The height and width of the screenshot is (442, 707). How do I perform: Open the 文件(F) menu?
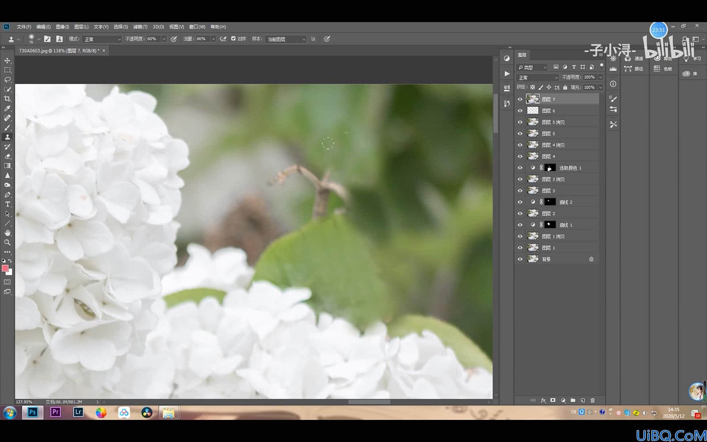click(x=24, y=27)
